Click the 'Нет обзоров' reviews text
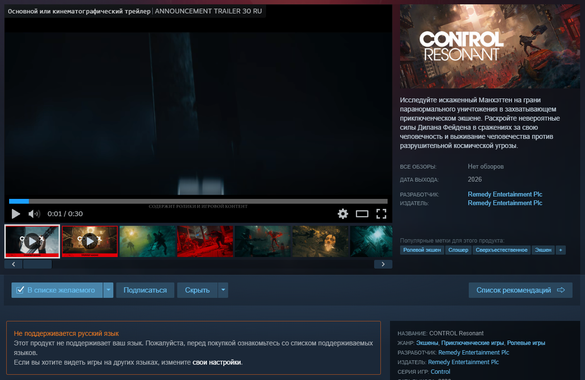Viewport: 585px width, 380px height. (486, 167)
